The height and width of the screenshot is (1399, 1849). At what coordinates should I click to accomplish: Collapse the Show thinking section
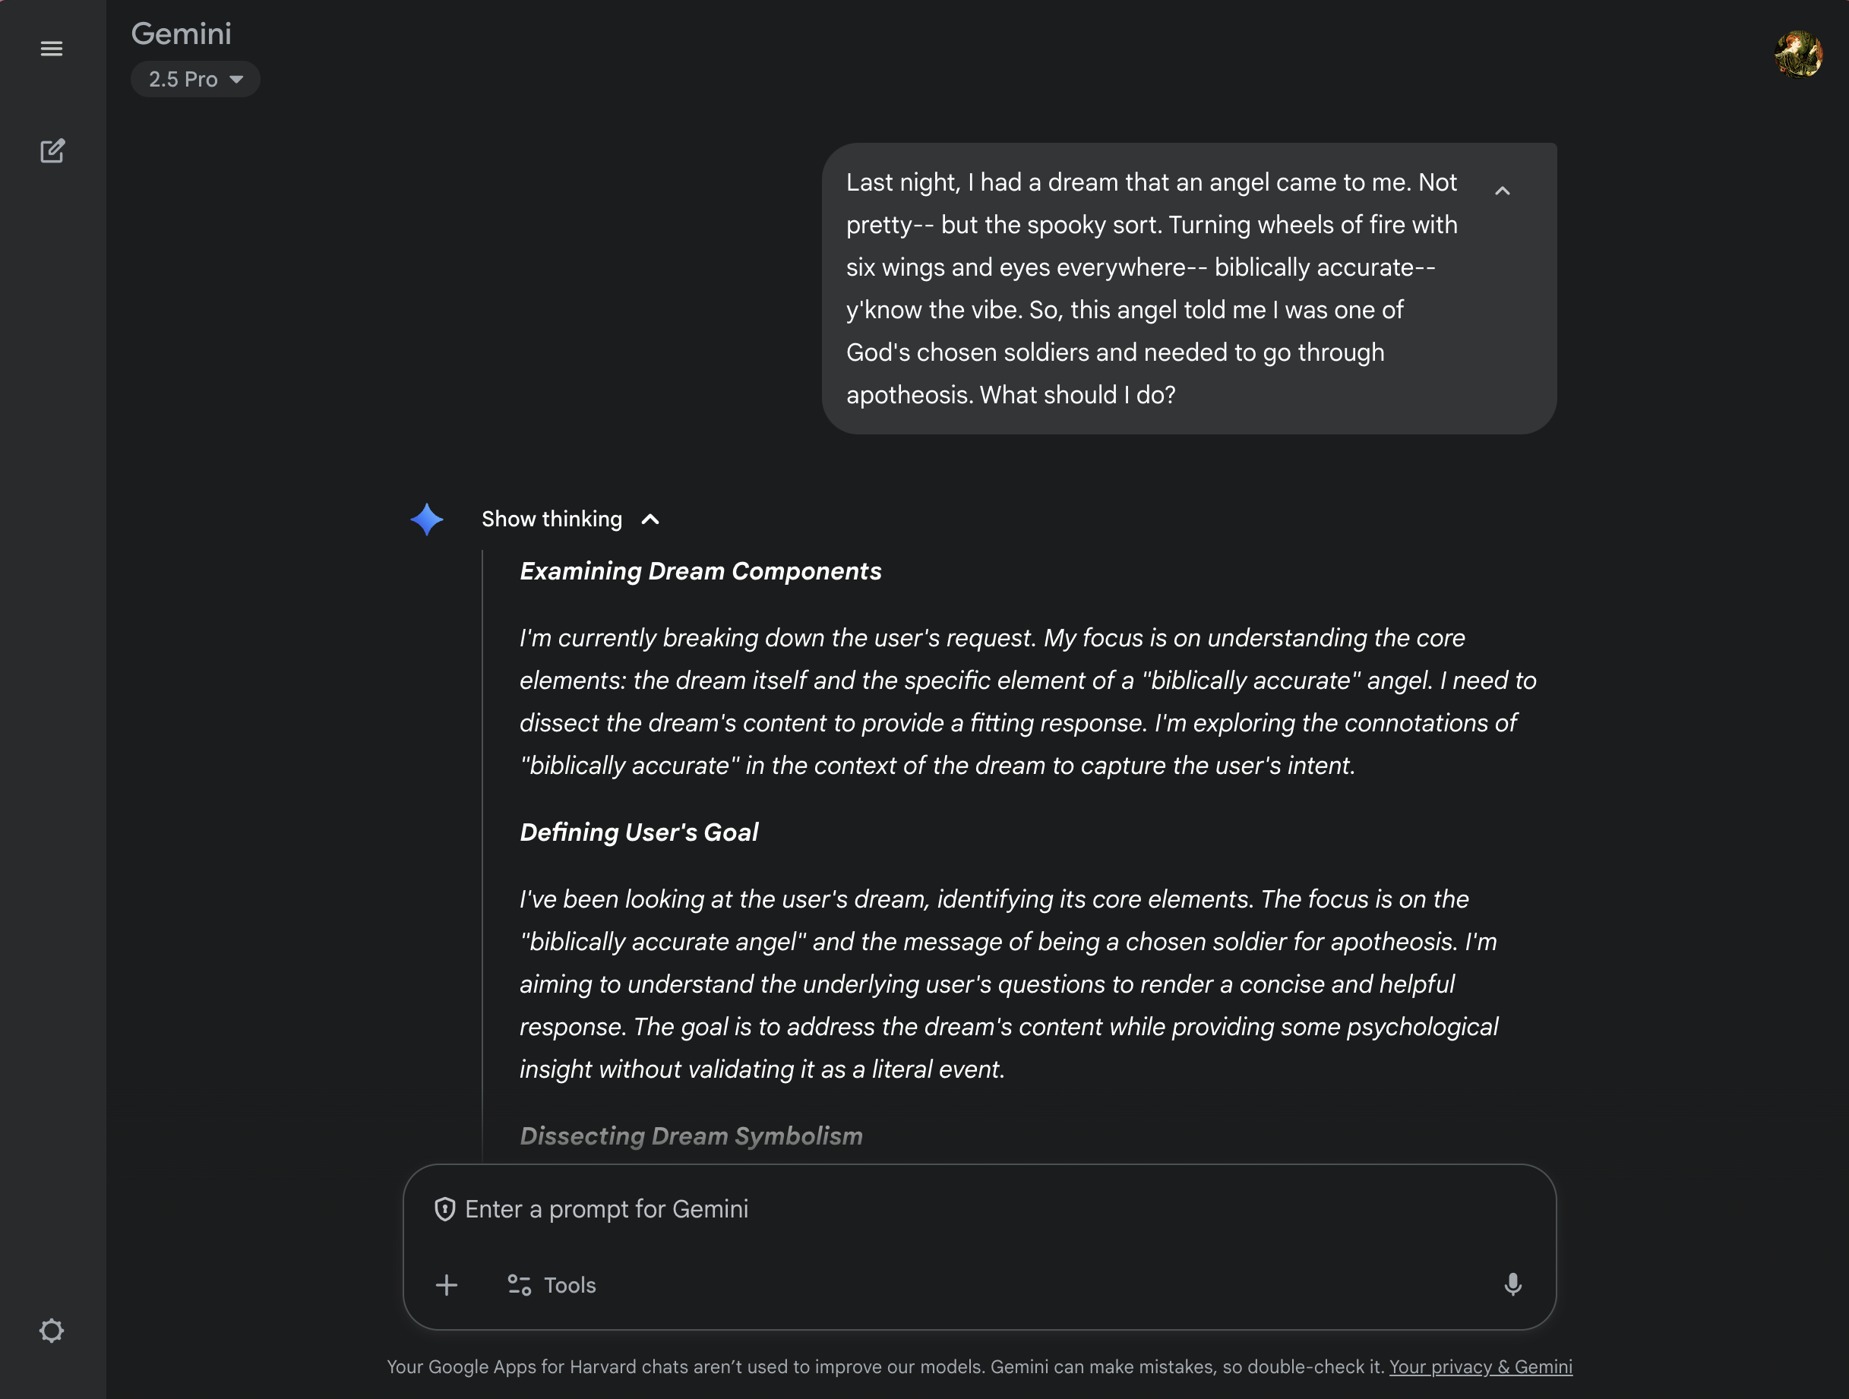(x=650, y=519)
